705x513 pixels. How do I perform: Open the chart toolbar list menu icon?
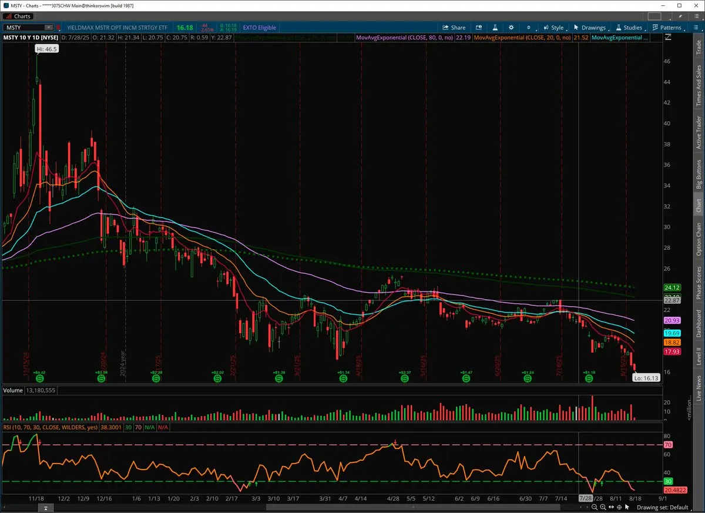click(696, 27)
